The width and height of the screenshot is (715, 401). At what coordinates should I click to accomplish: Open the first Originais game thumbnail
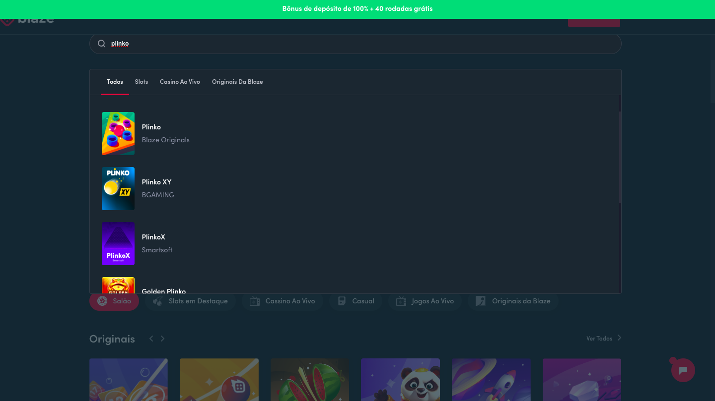[129, 380]
